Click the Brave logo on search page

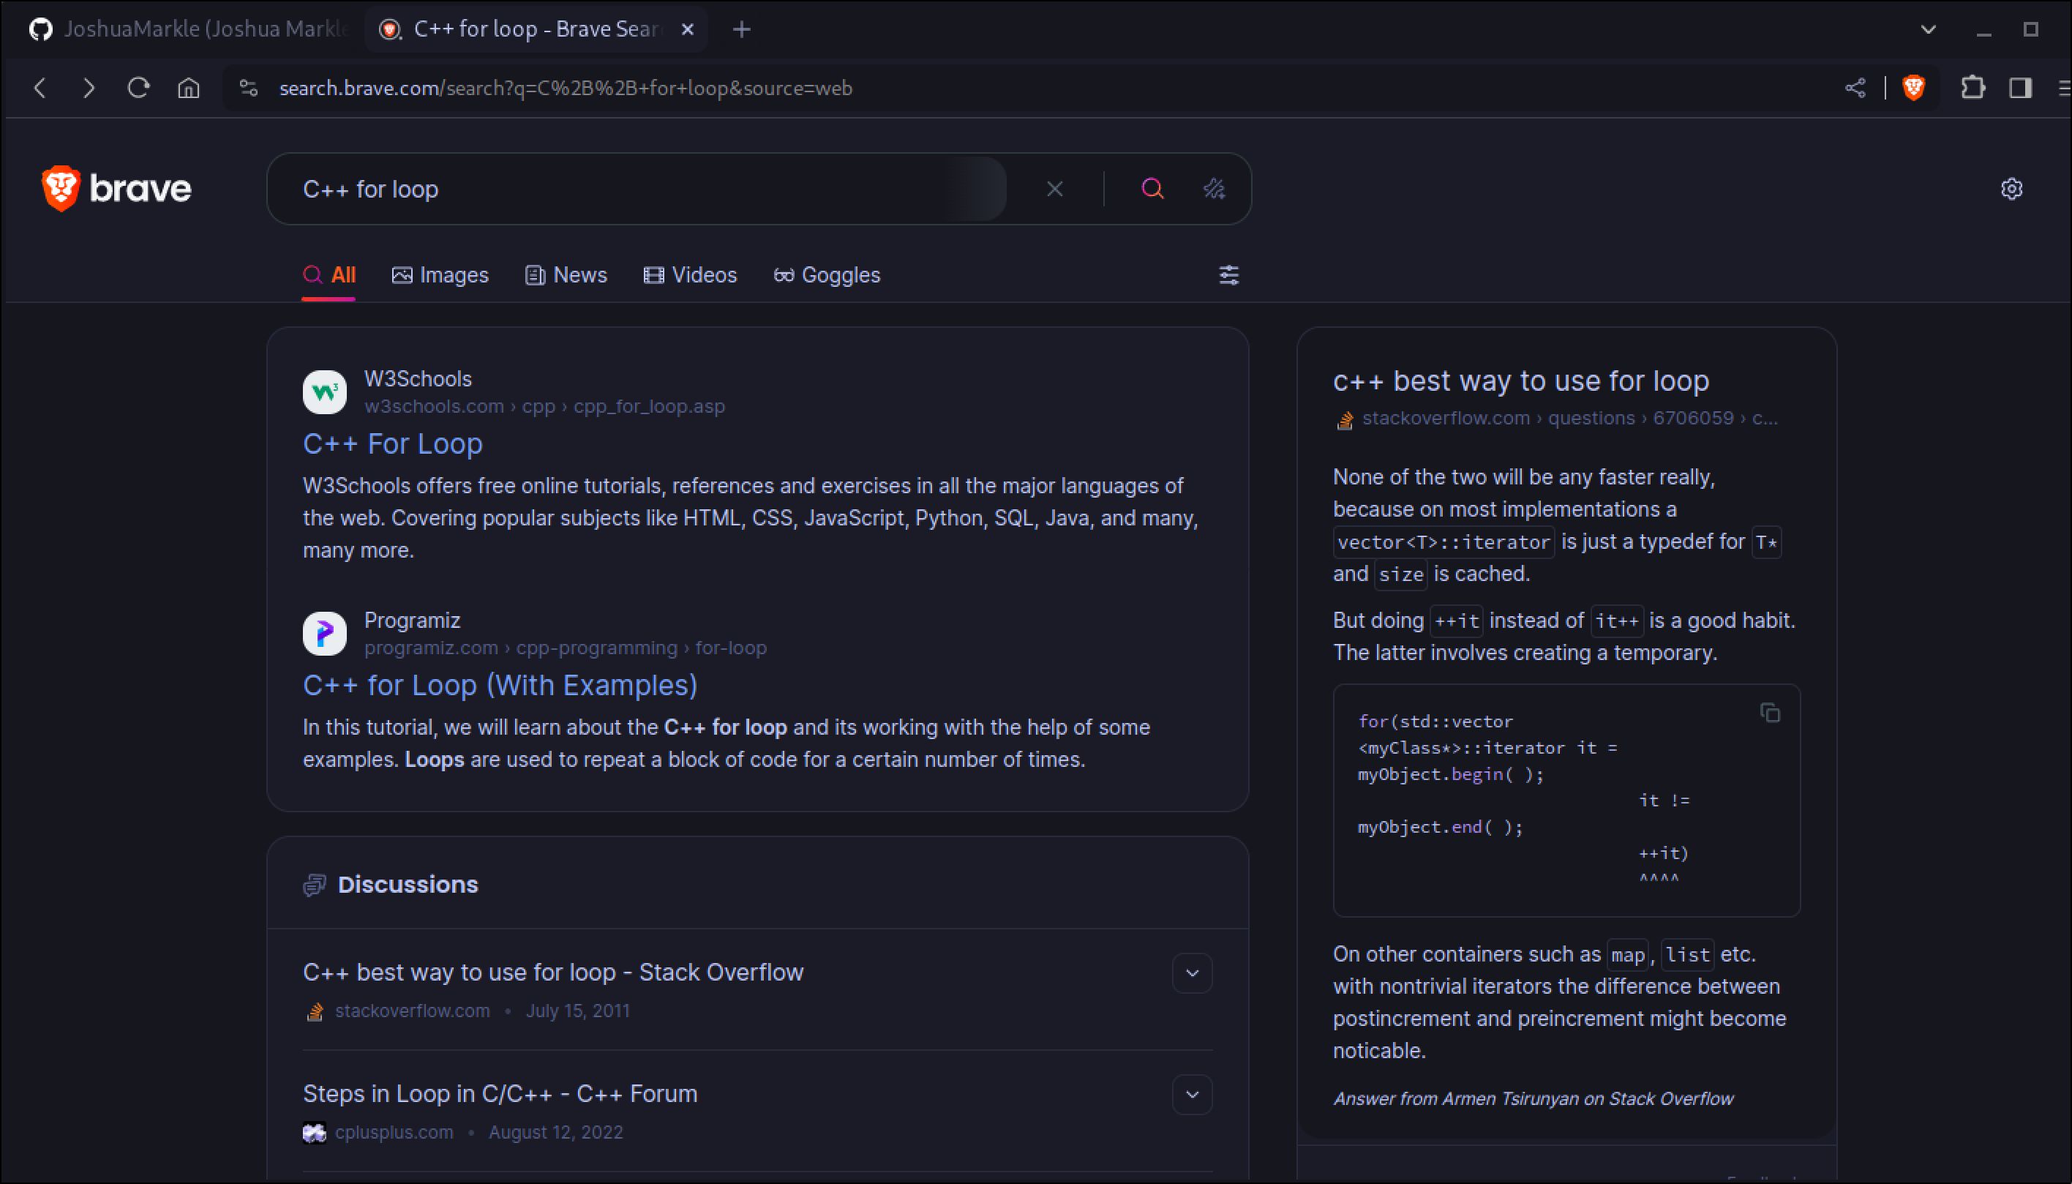116,189
